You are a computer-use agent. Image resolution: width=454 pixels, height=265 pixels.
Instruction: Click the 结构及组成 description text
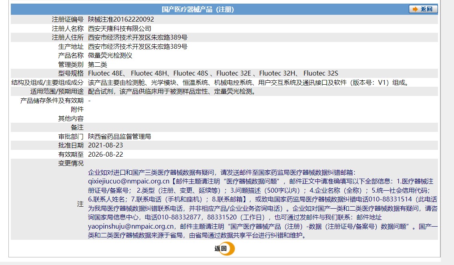pyautogui.click(x=249, y=83)
